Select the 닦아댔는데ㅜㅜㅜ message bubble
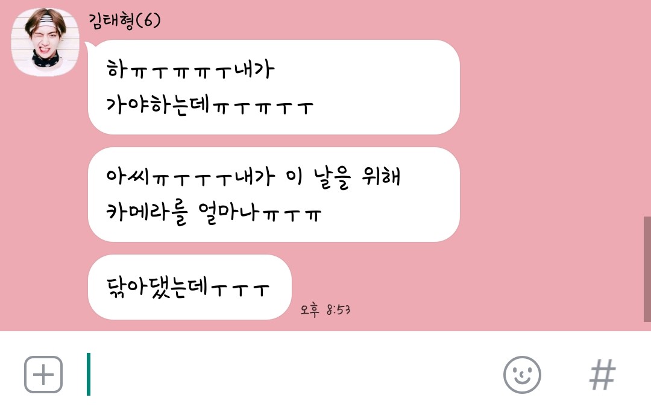 click(x=190, y=287)
